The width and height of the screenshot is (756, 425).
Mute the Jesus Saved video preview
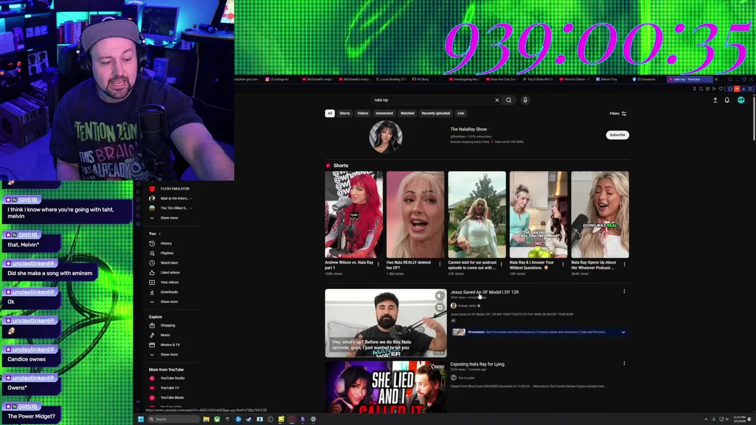pos(439,296)
